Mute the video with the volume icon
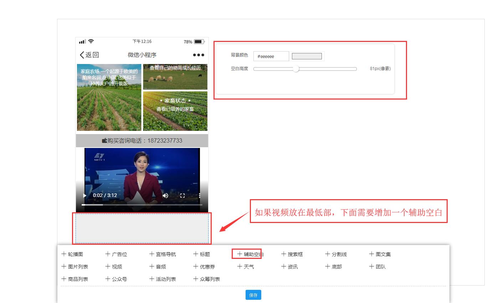The height and width of the screenshot is (303, 504). tap(165, 196)
